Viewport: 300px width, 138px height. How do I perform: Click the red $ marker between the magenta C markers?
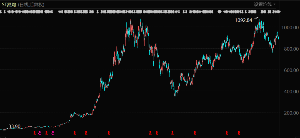[x=46, y=133]
